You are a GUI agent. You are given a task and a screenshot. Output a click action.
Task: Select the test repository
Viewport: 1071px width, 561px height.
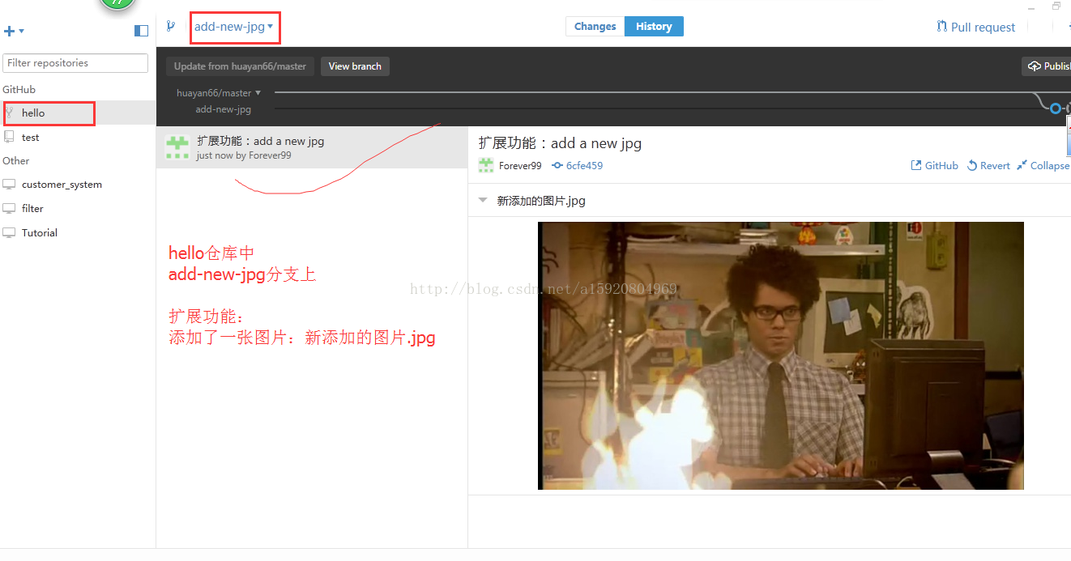pyautogui.click(x=78, y=137)
